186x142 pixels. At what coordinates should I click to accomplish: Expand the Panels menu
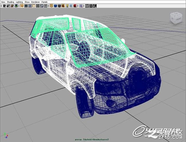coord(44,2)
